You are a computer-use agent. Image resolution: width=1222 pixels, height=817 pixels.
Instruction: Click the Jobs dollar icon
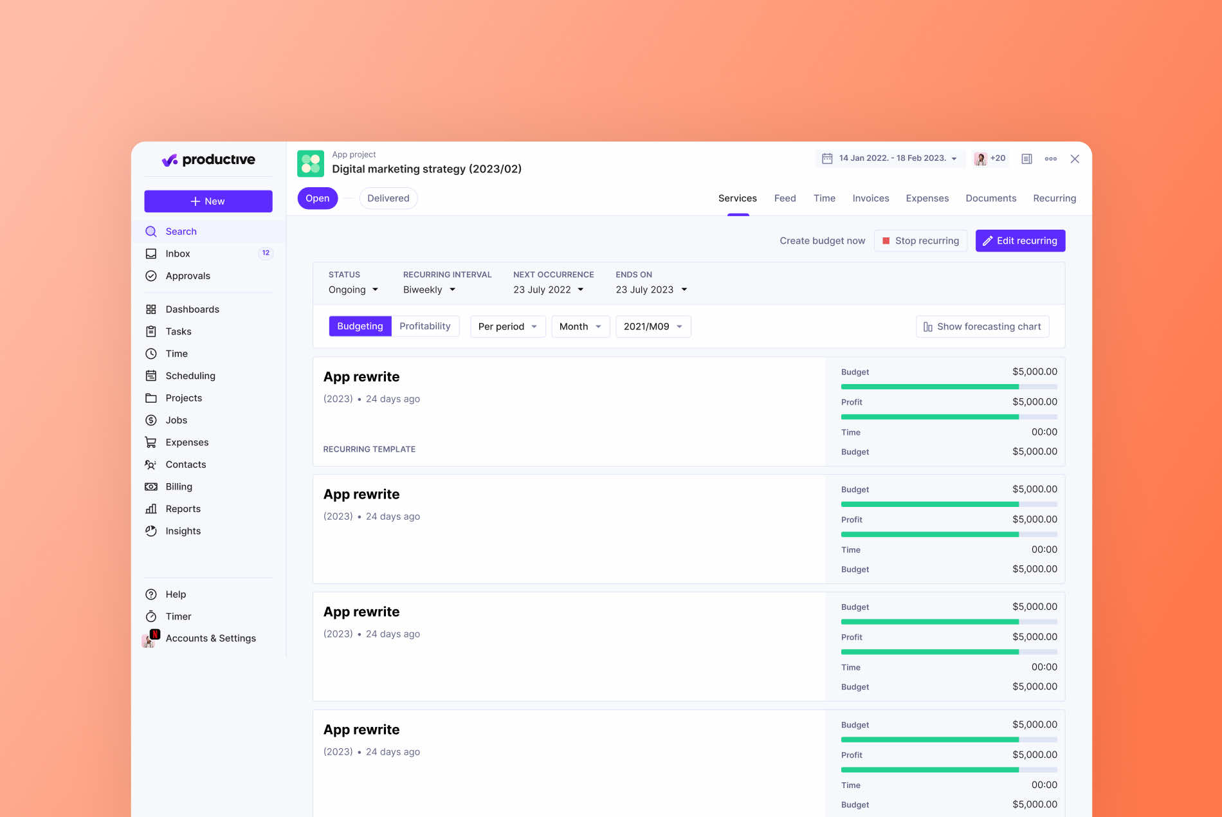[150, 420]
